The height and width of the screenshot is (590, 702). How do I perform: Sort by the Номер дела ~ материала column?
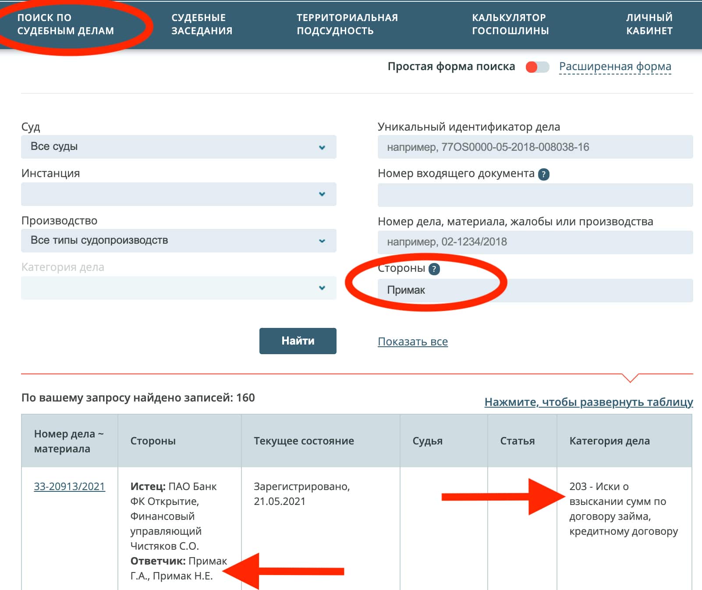click(68, 441)
